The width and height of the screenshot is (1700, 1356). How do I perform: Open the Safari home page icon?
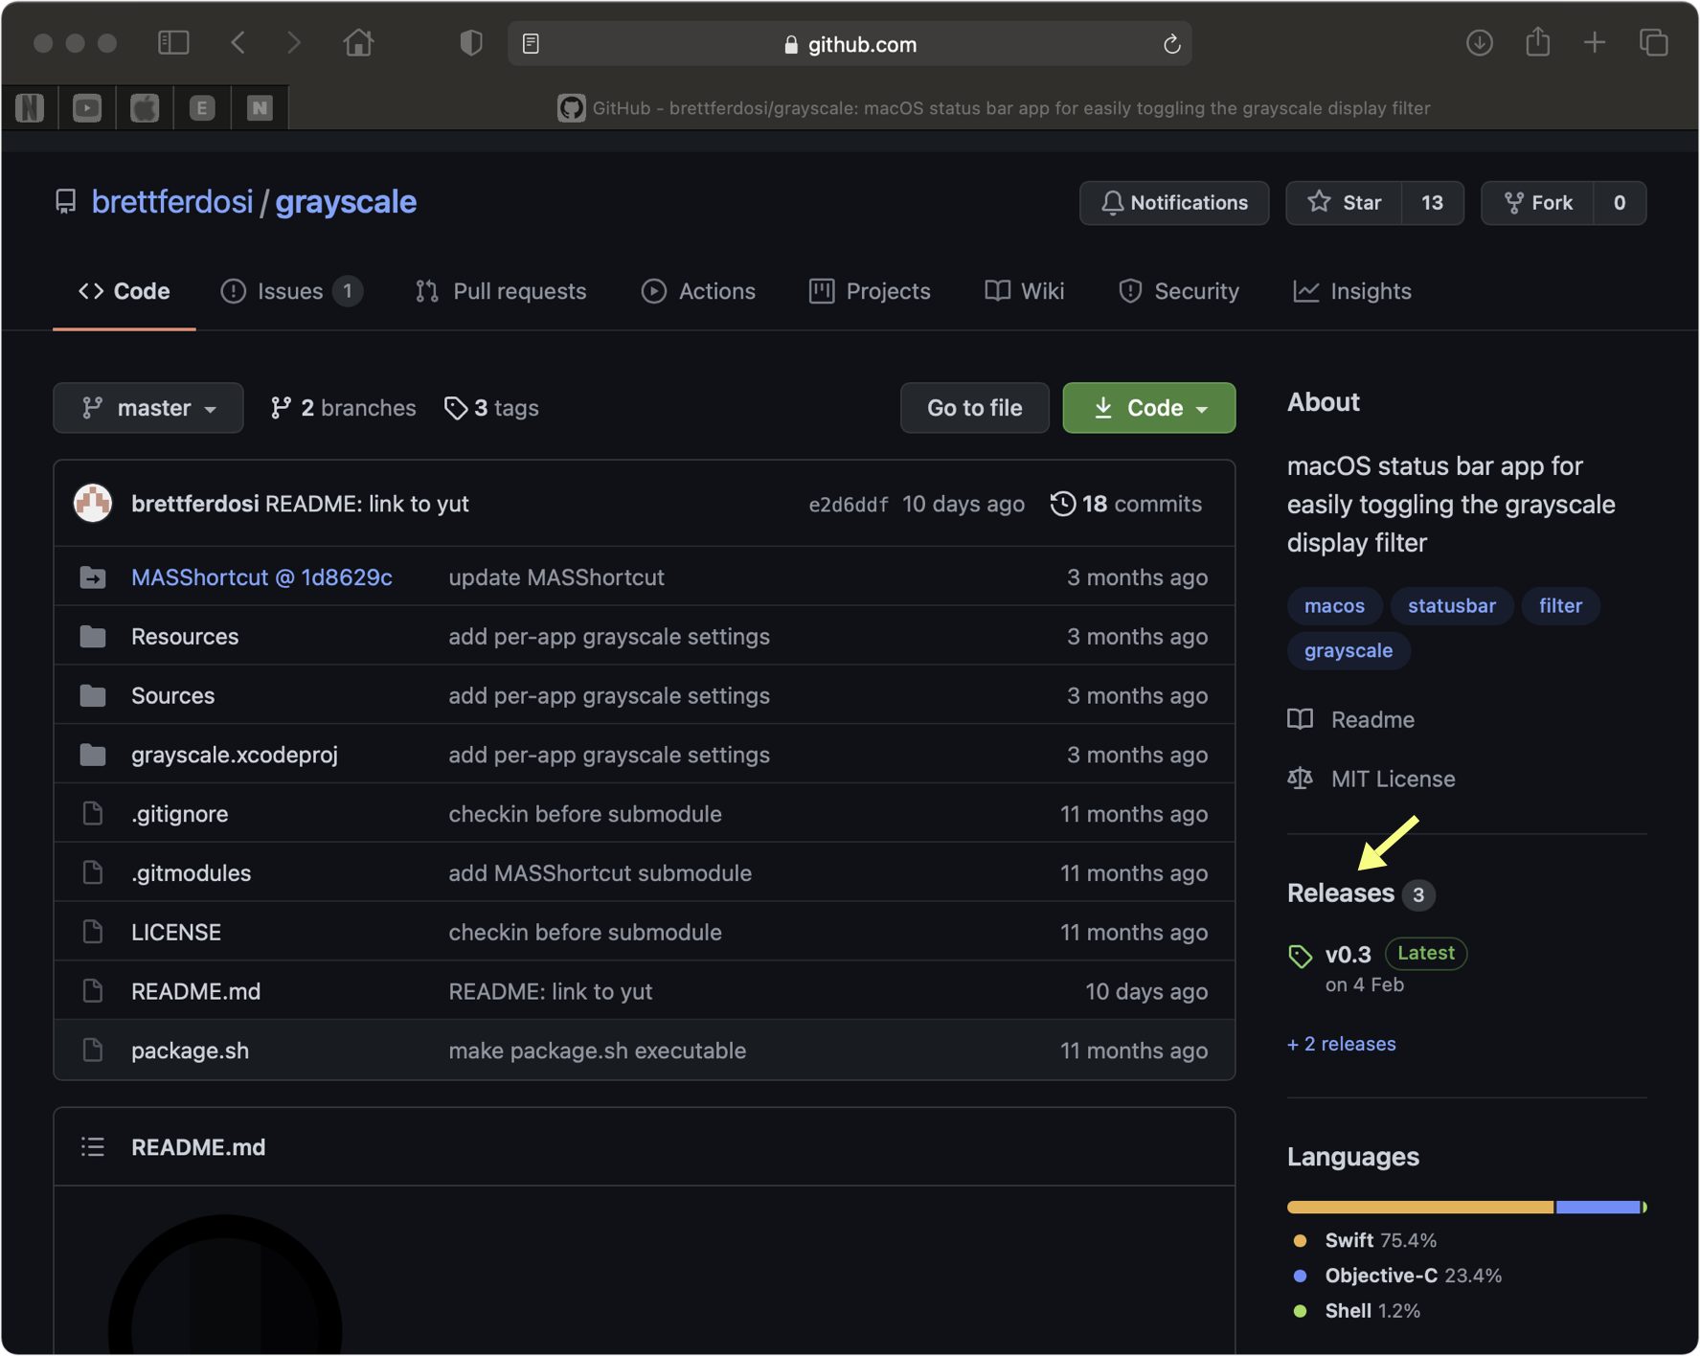[358, 43]
